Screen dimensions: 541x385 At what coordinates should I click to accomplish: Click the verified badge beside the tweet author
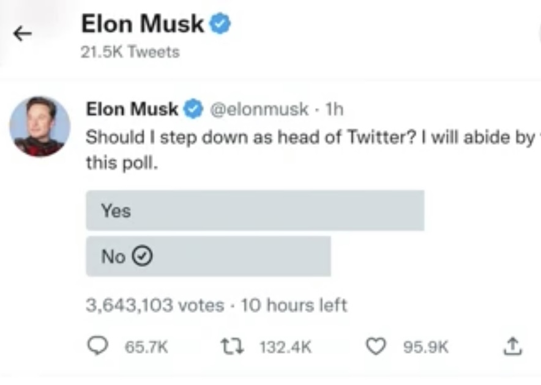(194, 110)
